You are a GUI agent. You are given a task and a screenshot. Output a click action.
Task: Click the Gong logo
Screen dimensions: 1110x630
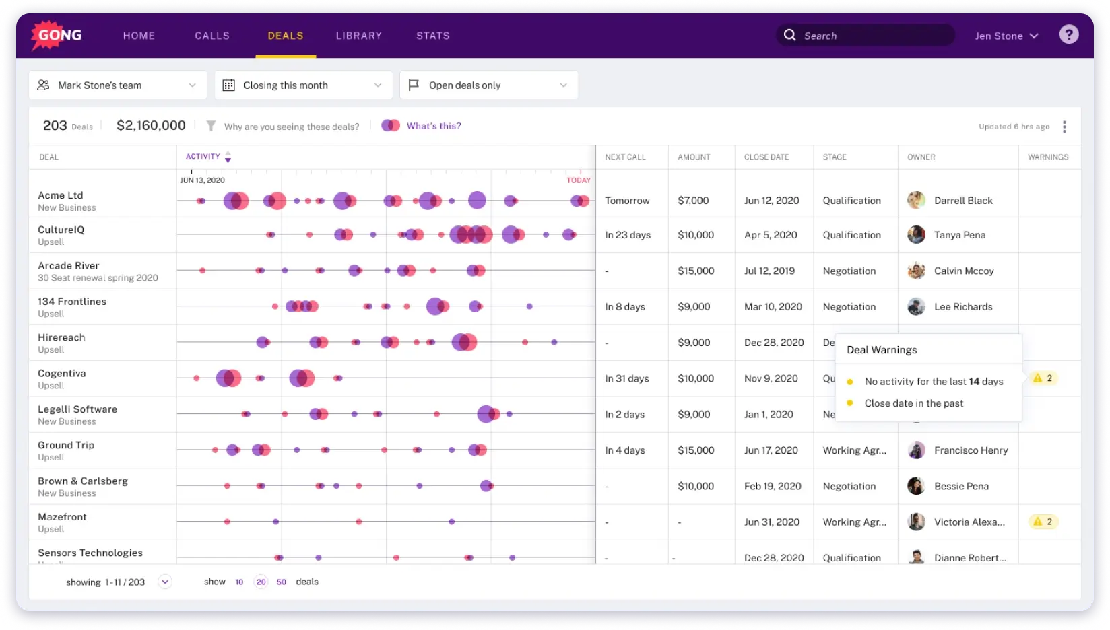point(57,35)
